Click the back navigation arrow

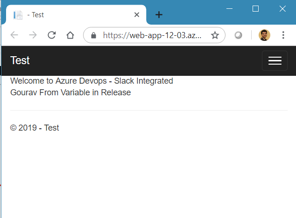14,35
